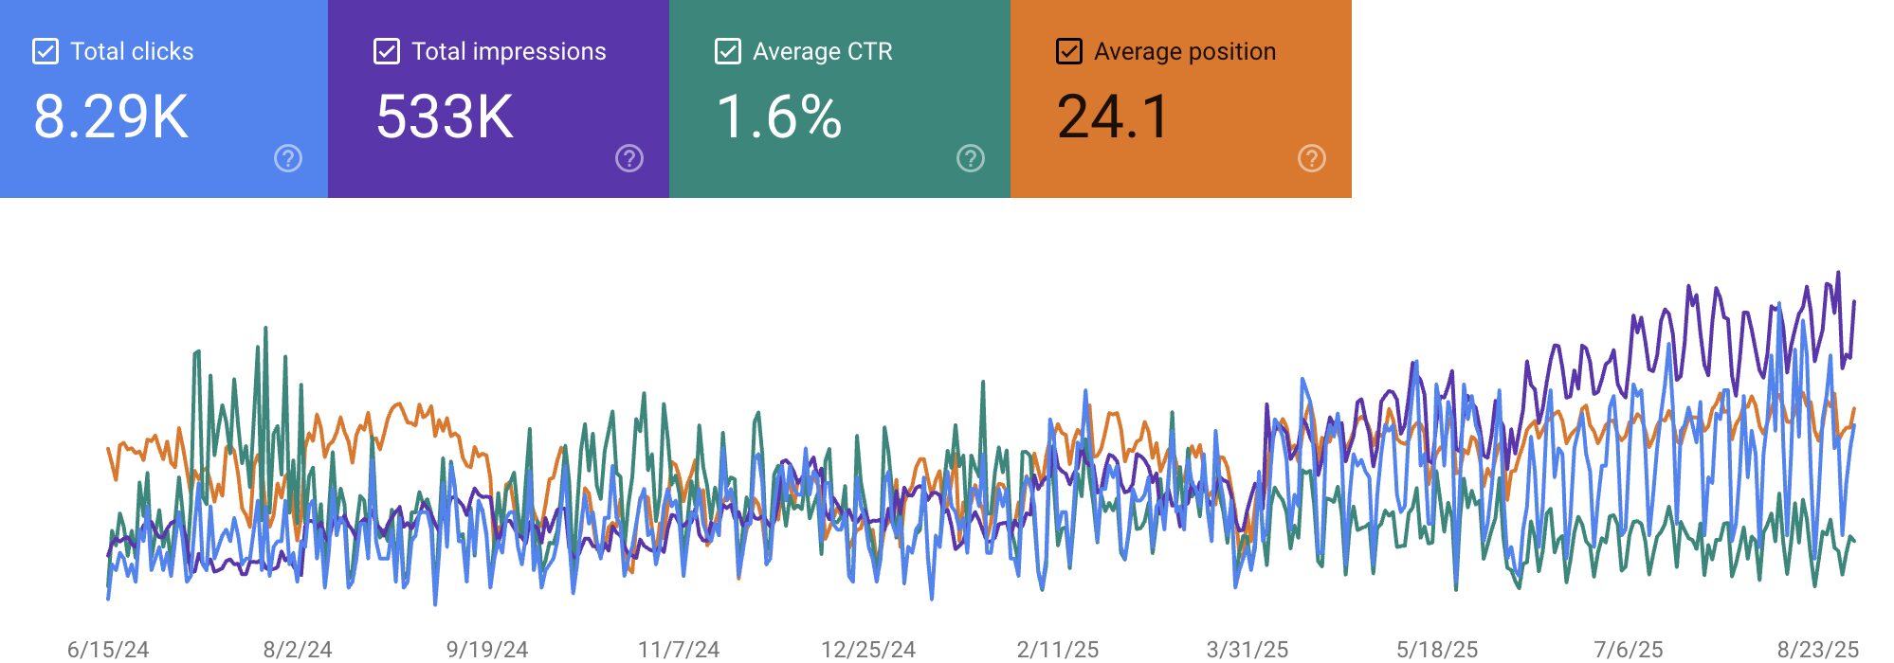
Task: Uncheck the Total clicks checkbox
Action: 46,51
